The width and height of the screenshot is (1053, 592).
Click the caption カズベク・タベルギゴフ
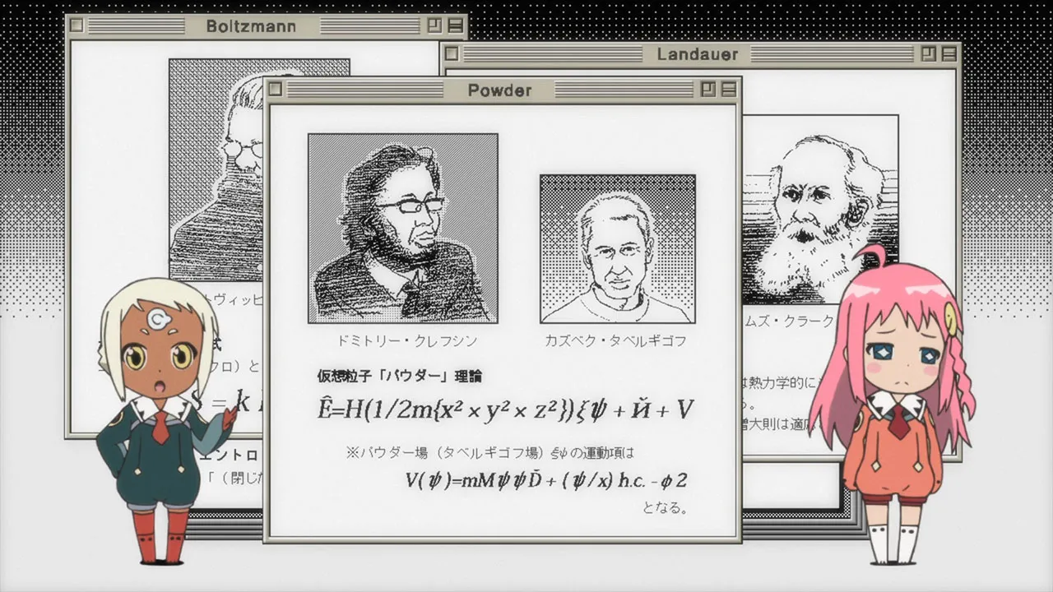(x=615, y=340)
